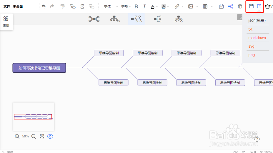Open hyperlink options dropdown arrow

[x=183, y=7]
